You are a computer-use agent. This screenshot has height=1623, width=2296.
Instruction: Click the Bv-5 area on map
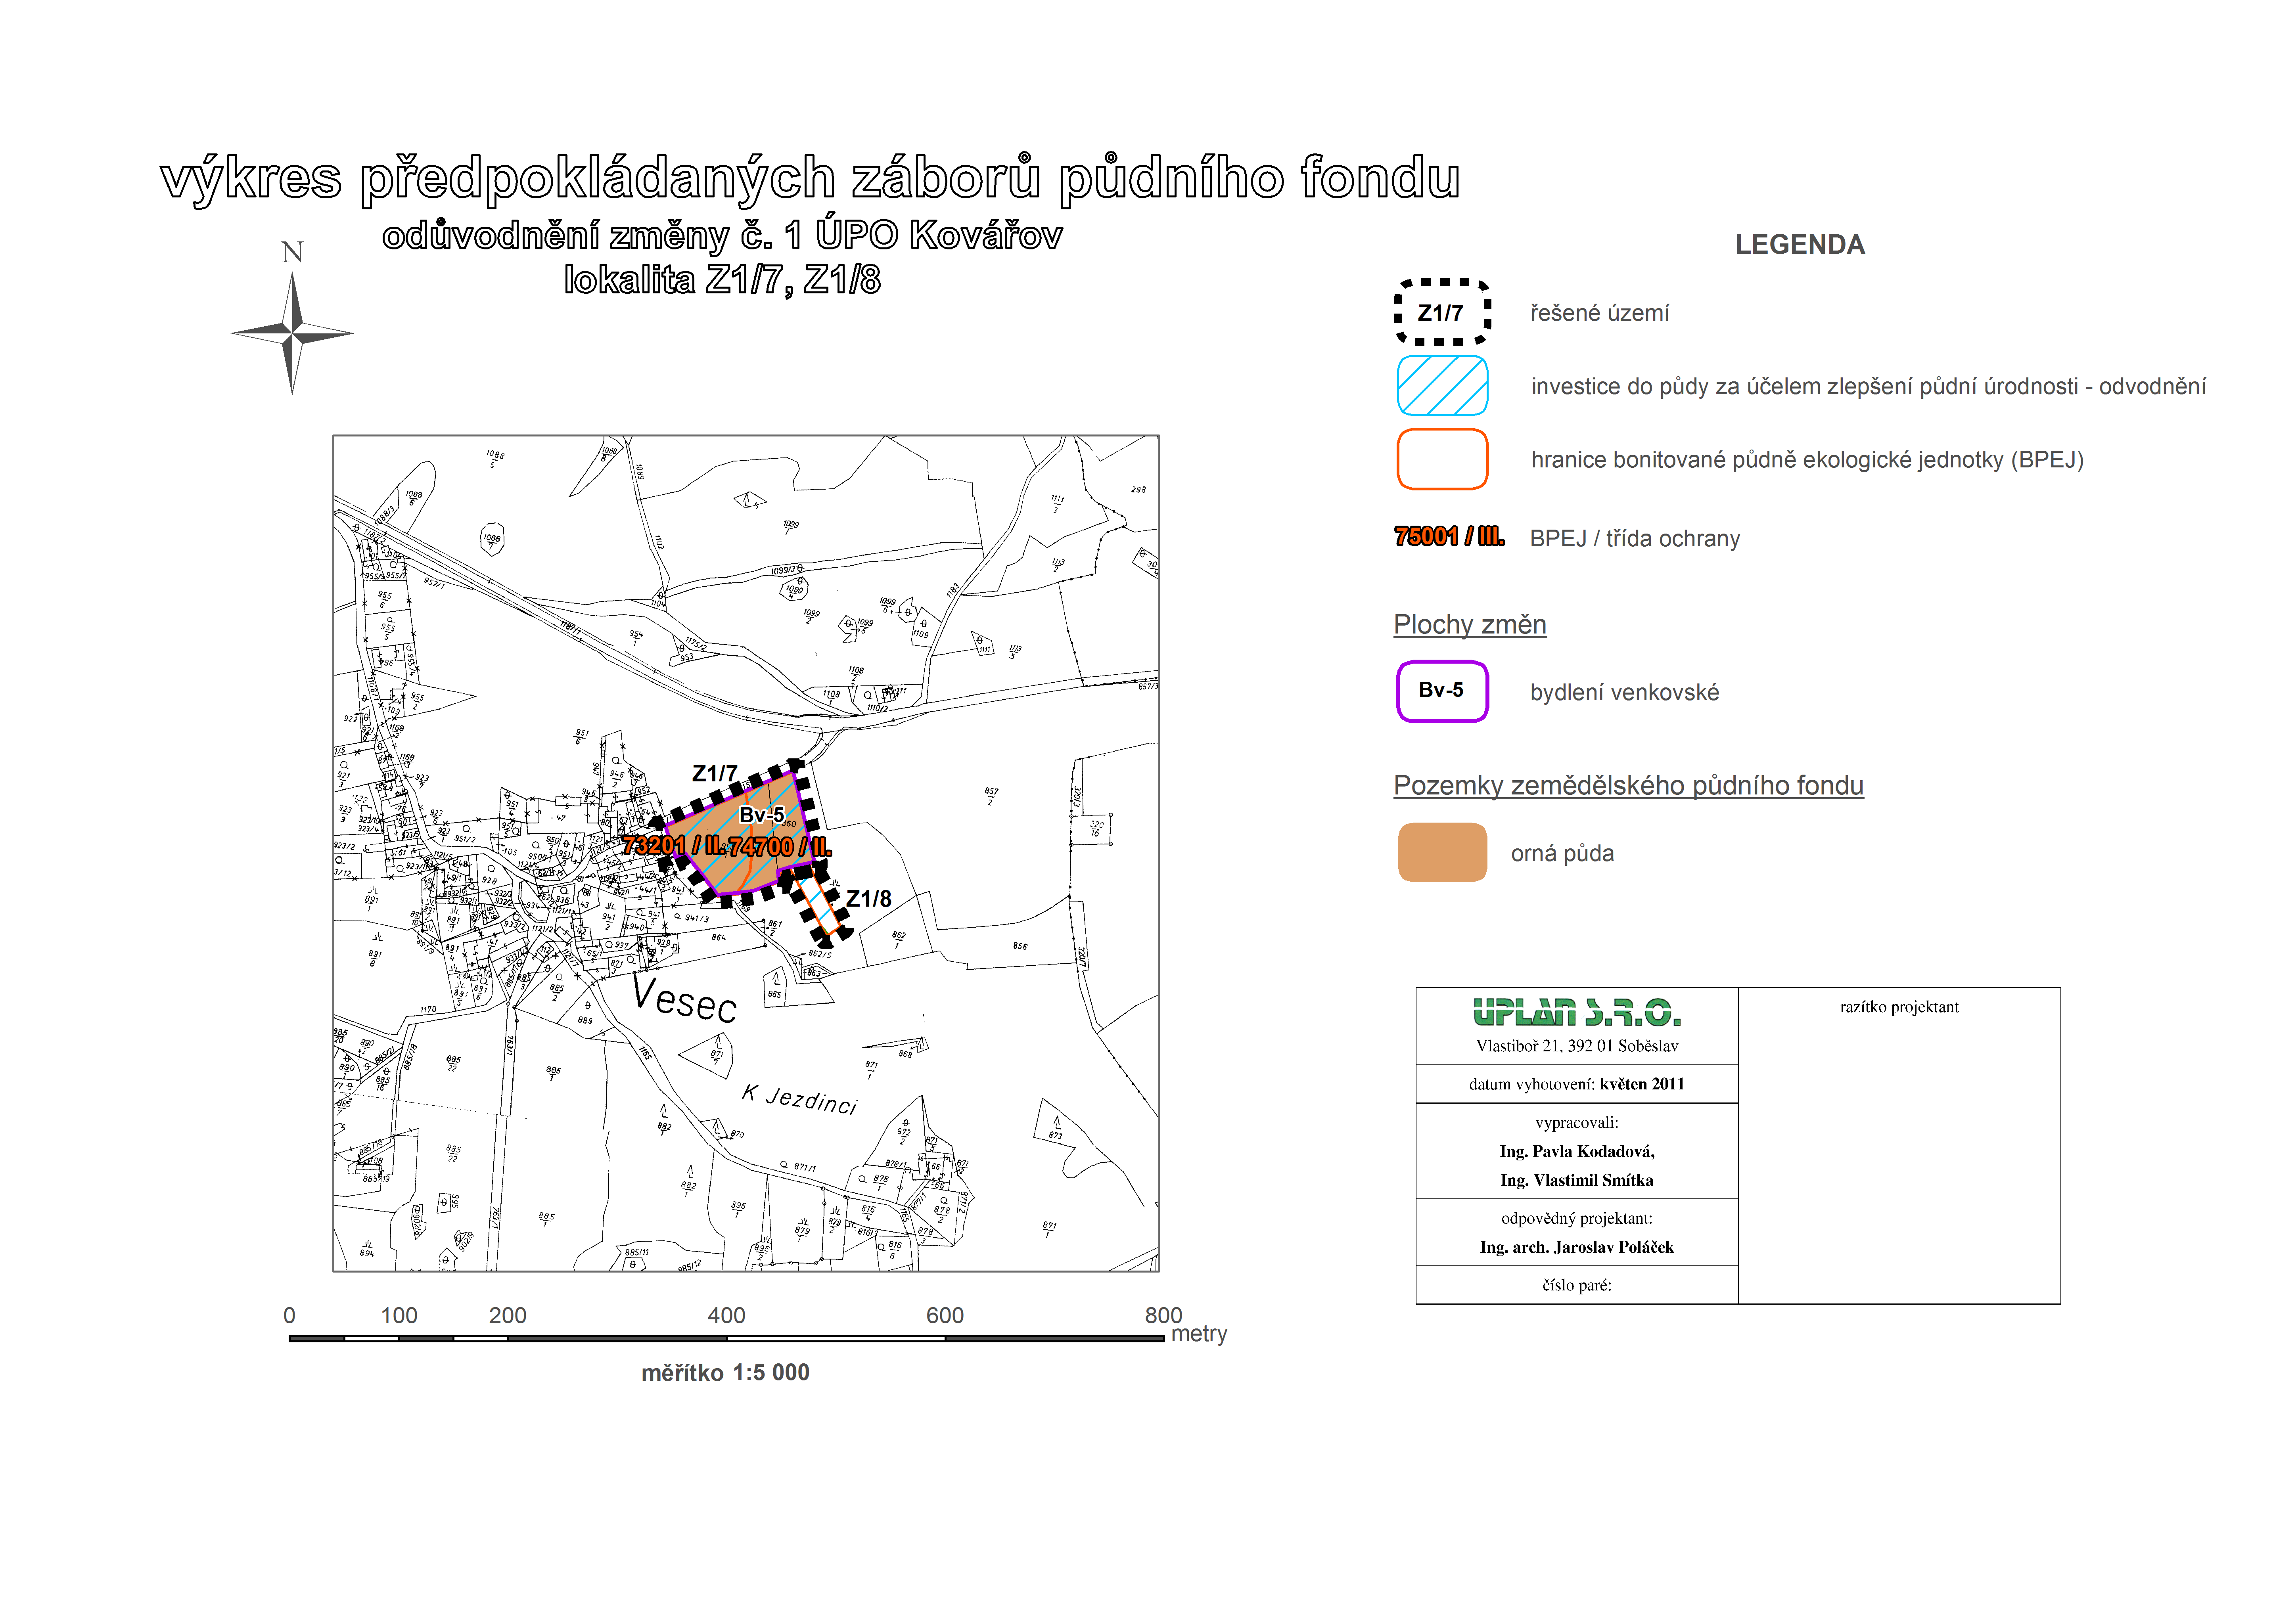coord(762,815)
